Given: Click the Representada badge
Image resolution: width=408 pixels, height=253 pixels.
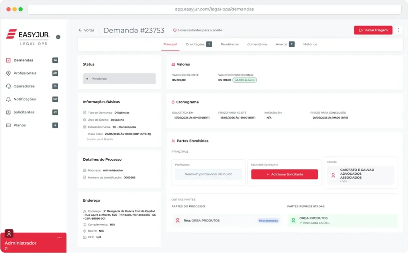Looking at the screenshot, I should (268, 220).
